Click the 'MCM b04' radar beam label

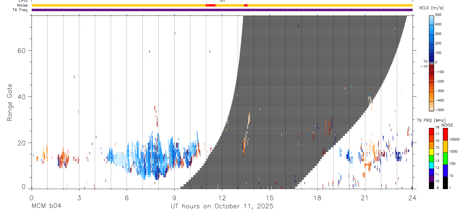click(46, 206)
